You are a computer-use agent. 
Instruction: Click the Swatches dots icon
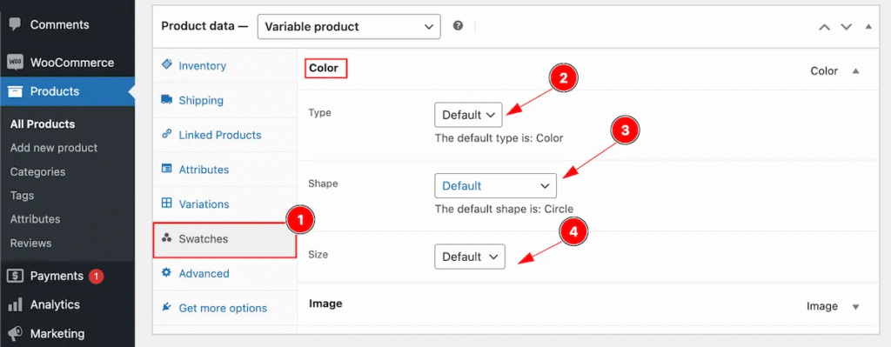pyautogui.click(x=166, y=238)
